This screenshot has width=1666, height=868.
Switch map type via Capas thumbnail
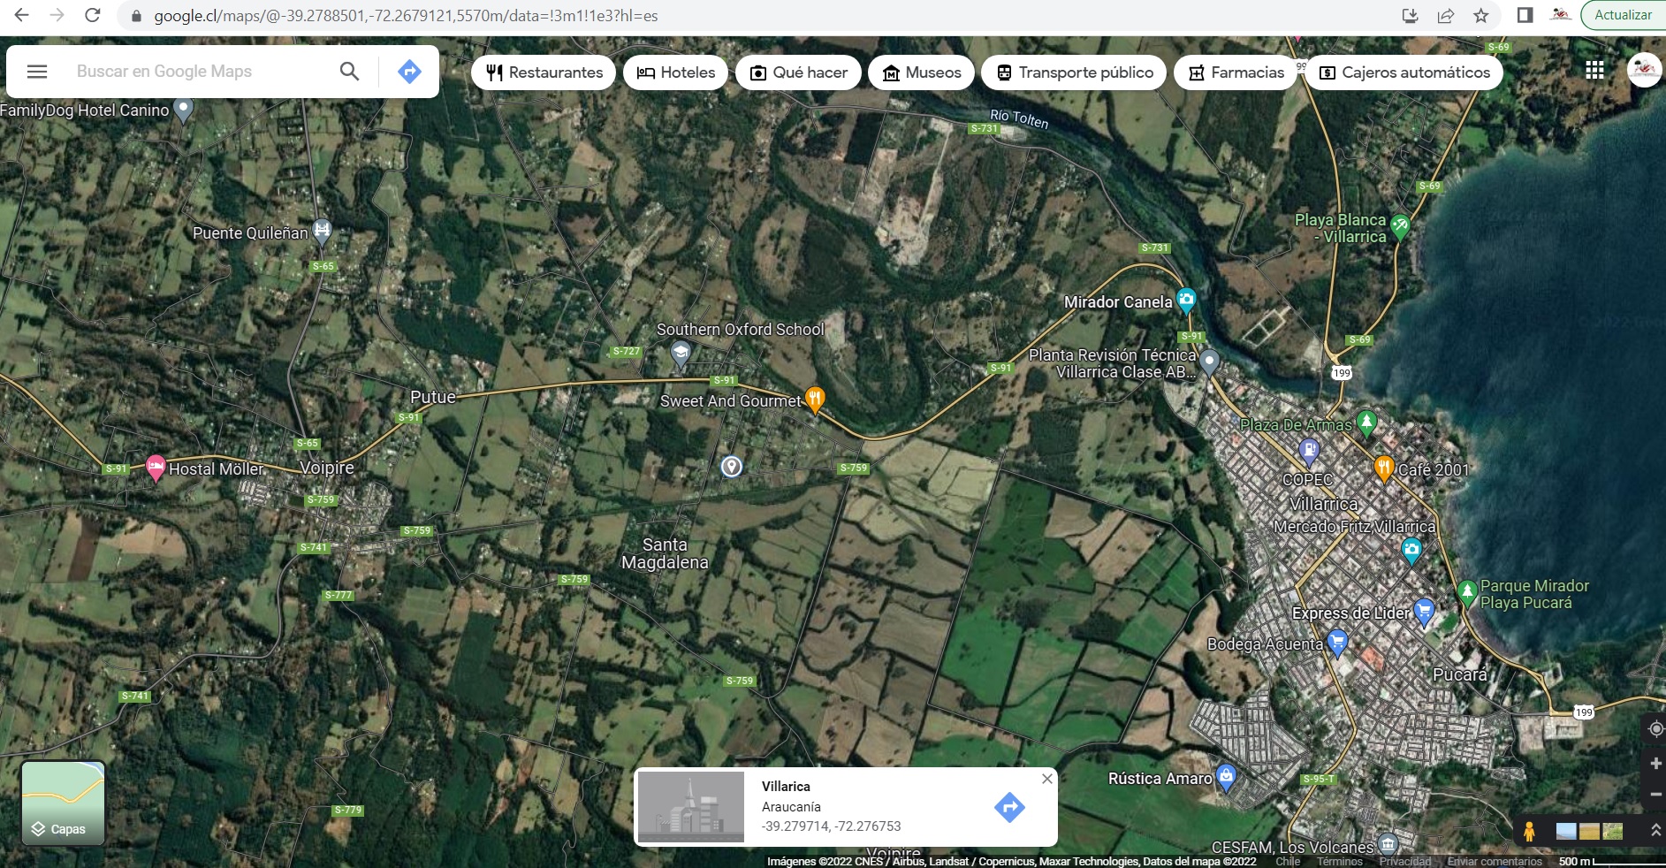63,803
